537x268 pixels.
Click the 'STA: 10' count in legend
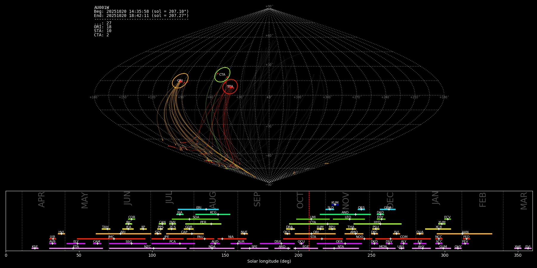[103, 31]
